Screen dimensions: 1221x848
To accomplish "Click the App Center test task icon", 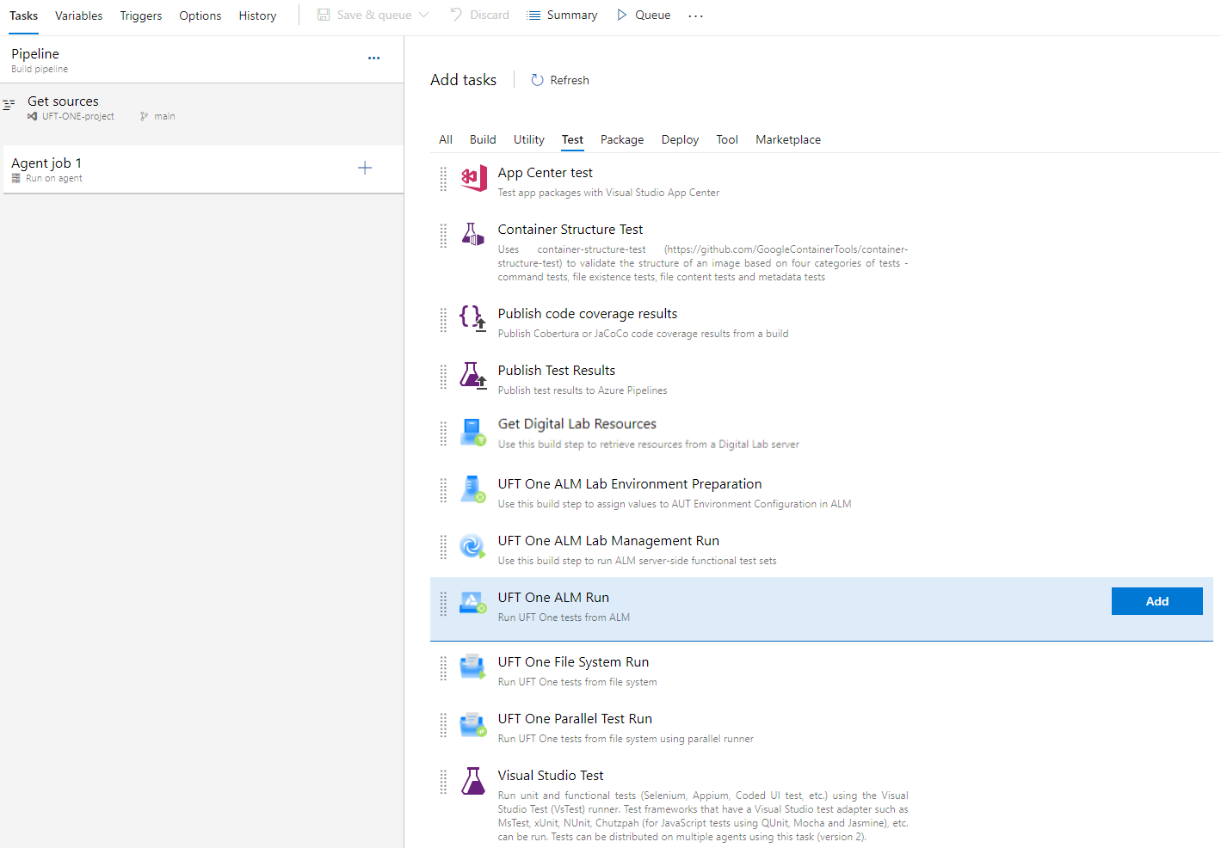I will (x=473, y=178).
